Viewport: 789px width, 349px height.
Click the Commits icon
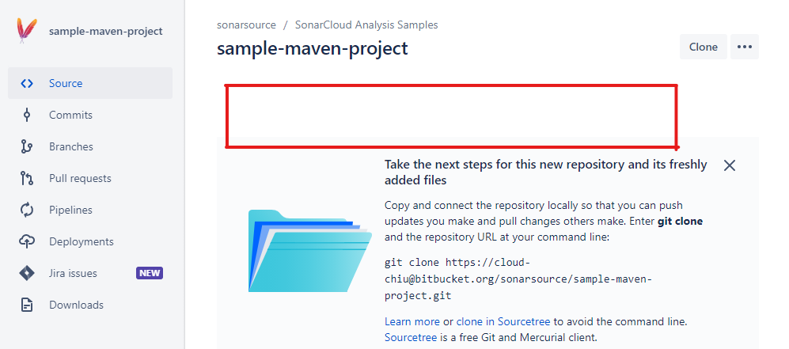pyautogui.click(x=27, y=115)
